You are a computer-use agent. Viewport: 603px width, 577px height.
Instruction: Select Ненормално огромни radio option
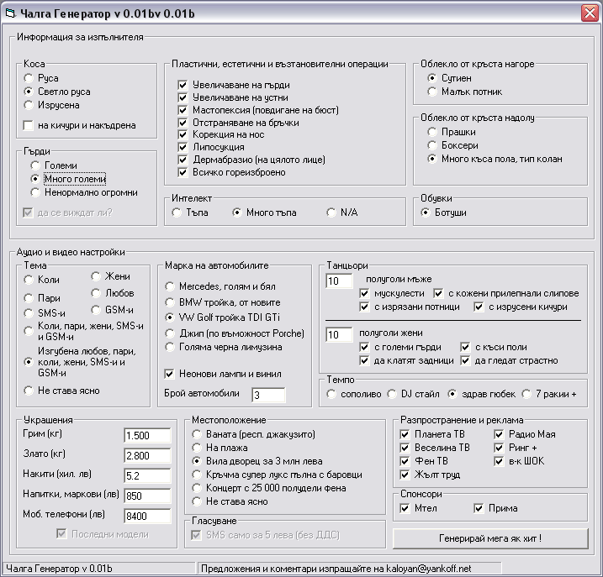[x=36, y=192]
